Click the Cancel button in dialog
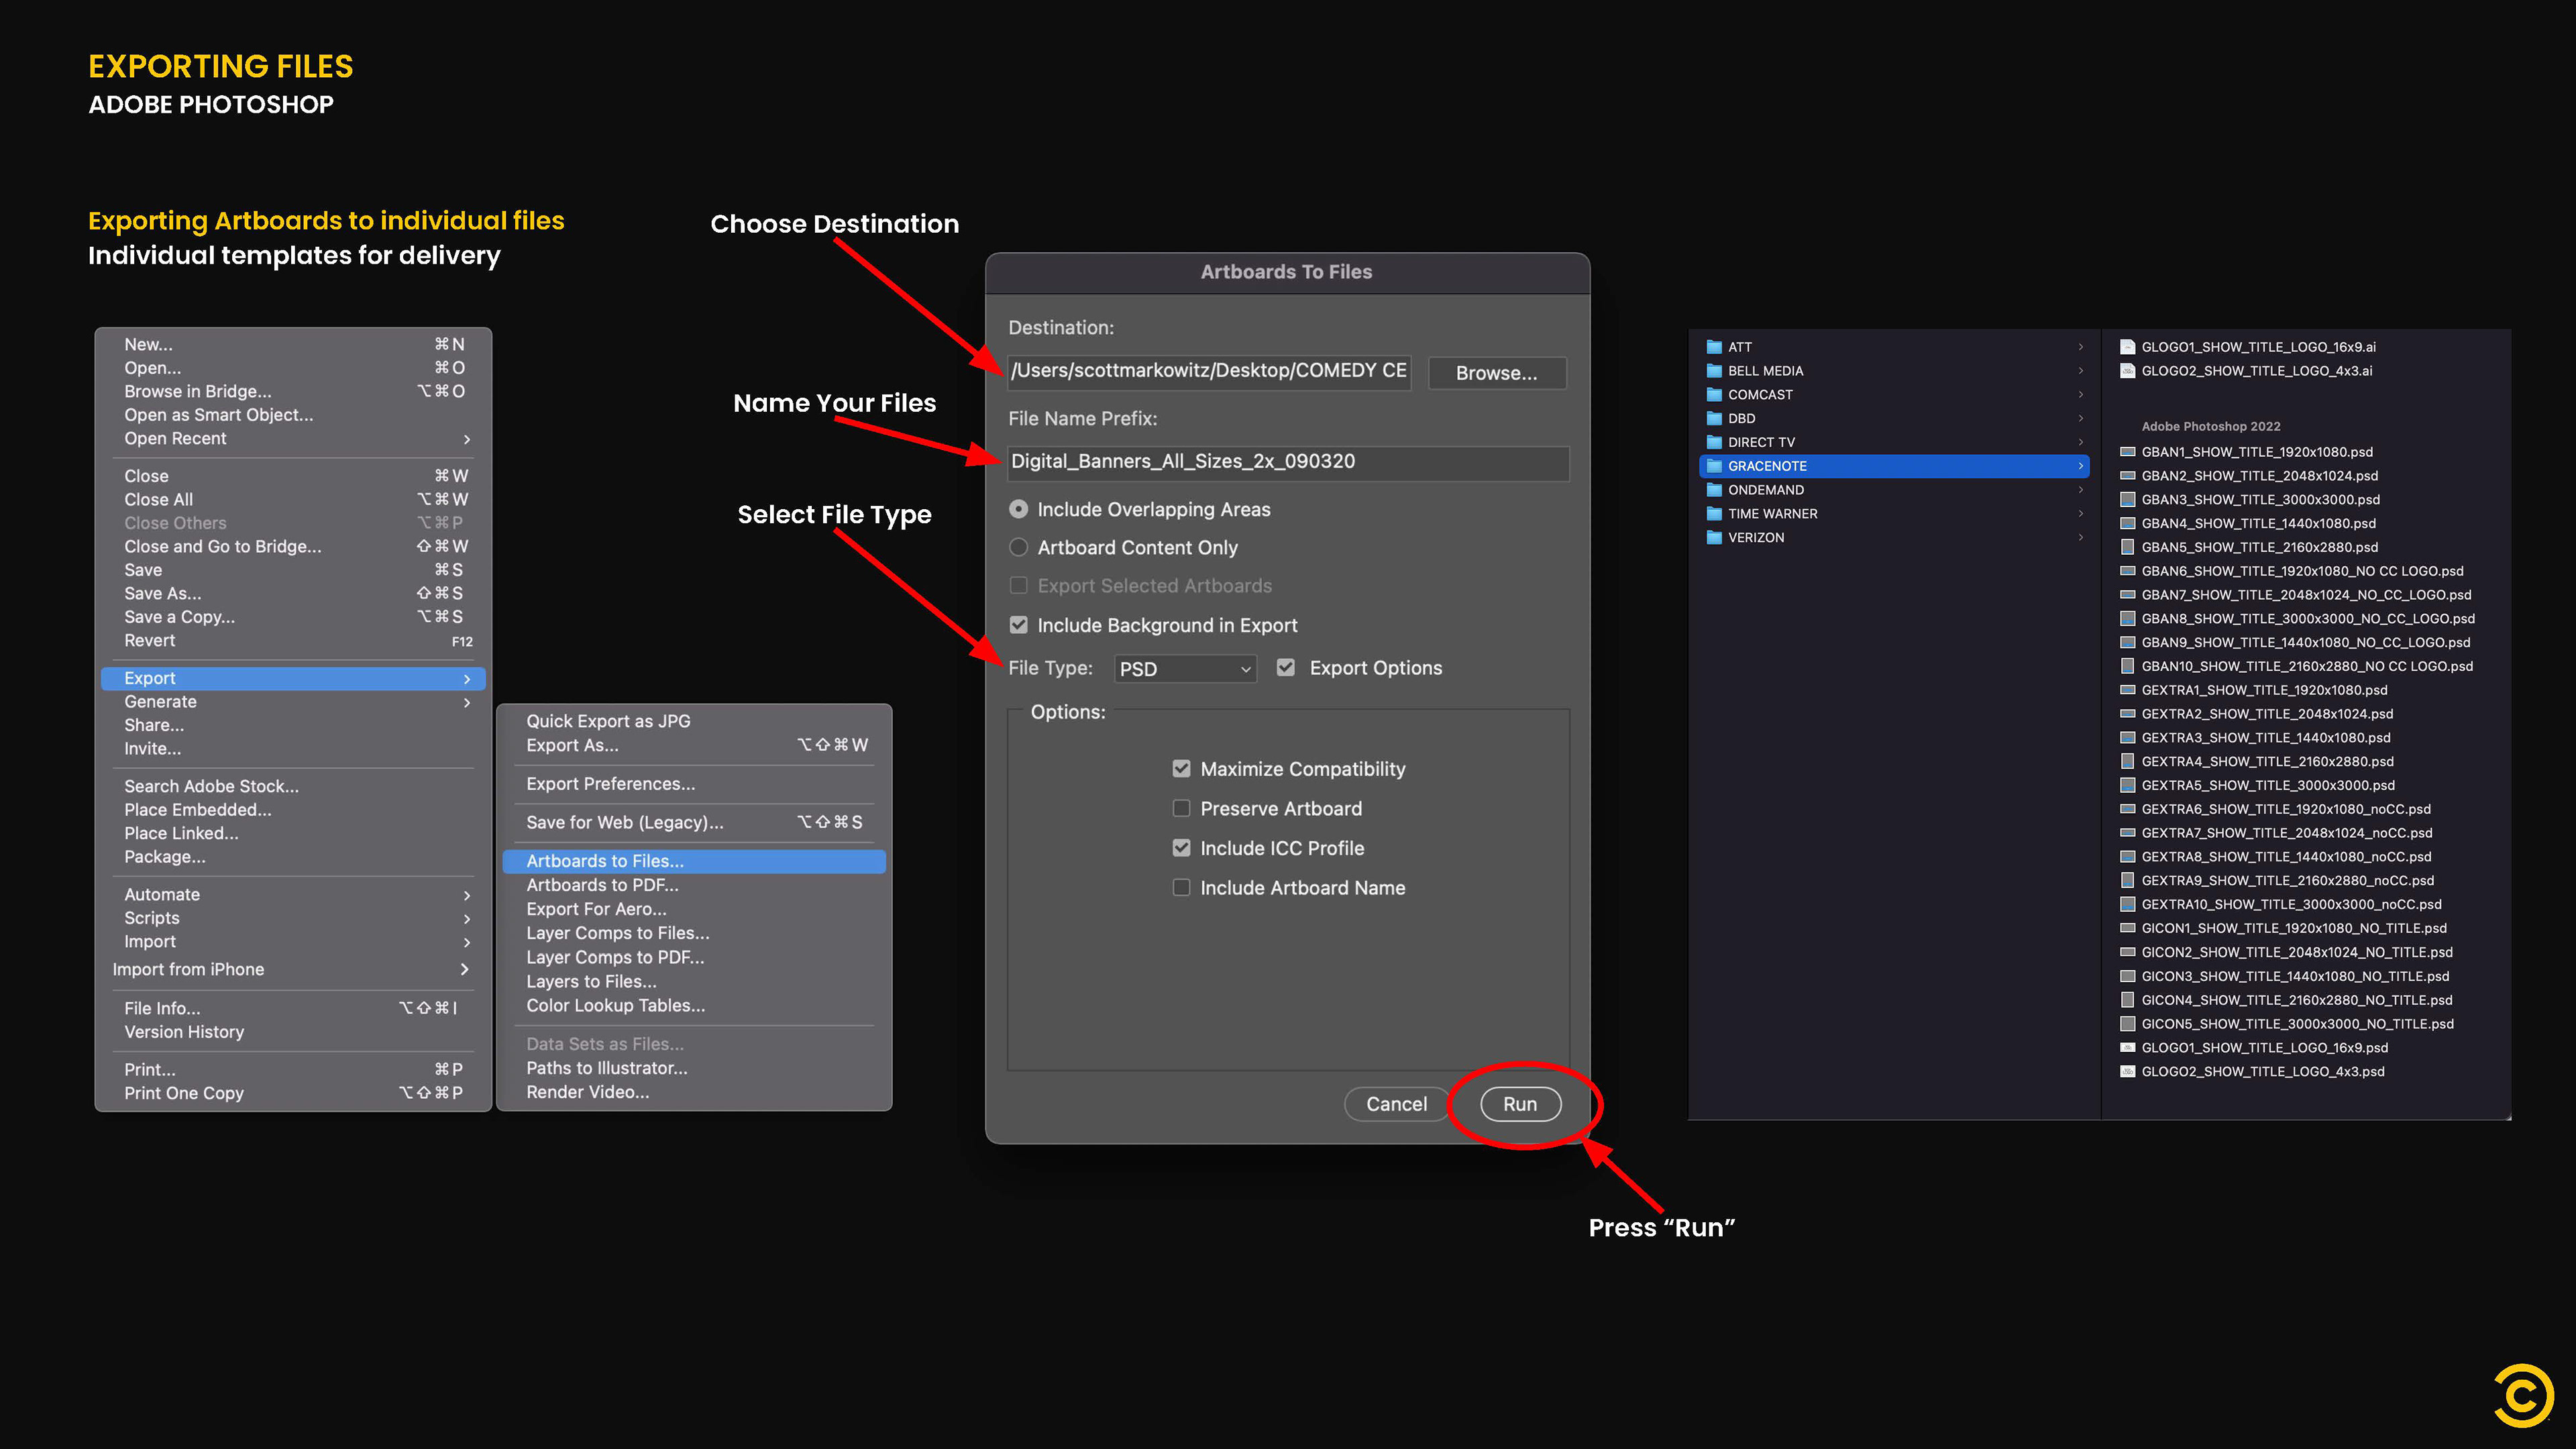Image resolution: width=2576 pixels, height=1449 pixels. tap(1396, 1104)
